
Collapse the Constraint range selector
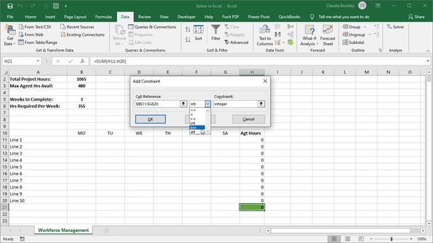click(261, 104)
